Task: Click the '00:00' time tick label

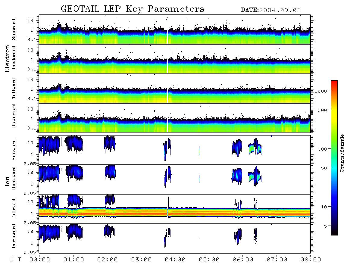Action: click(40, 260)
